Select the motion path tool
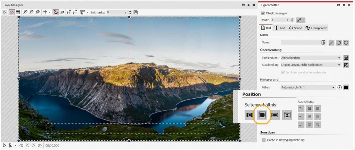355x150 pixels. pos(55,12)
